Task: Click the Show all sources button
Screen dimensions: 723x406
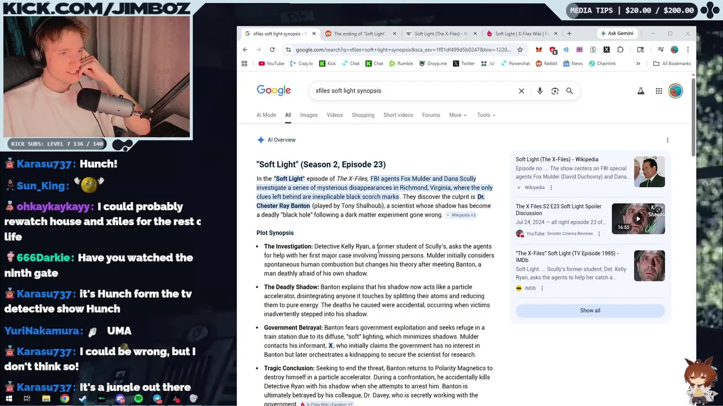Action: [x=590, y=311]
